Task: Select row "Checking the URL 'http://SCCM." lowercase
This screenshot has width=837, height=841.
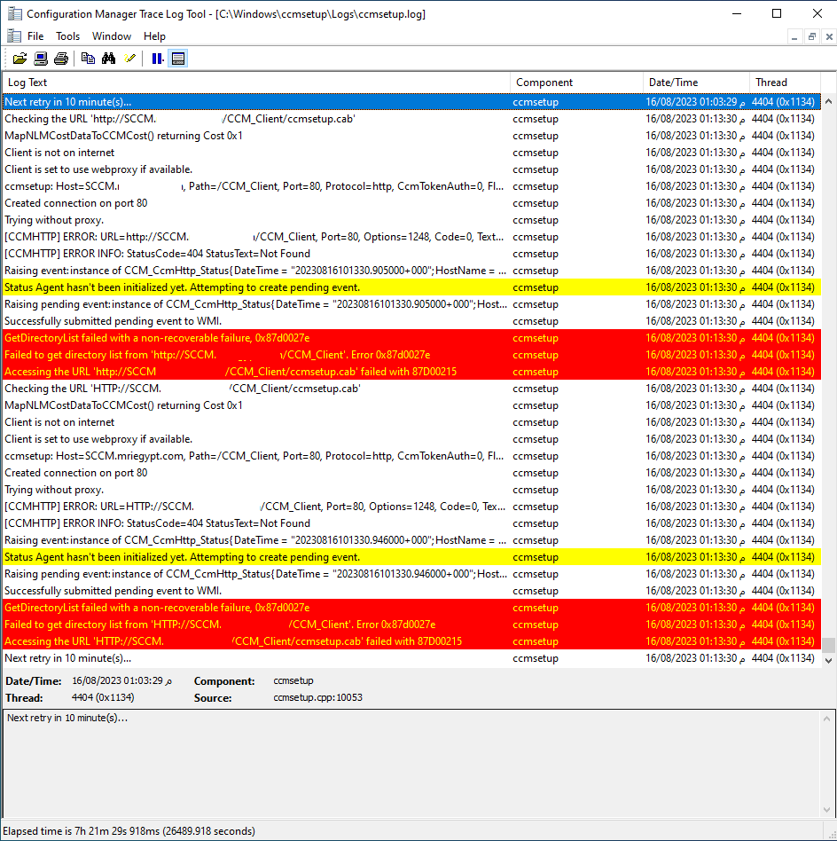Action: [x=411, y=119]
